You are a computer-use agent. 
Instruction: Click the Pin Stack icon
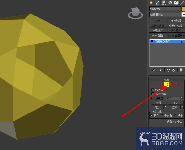pyautogui.click(x=153, y=70)
